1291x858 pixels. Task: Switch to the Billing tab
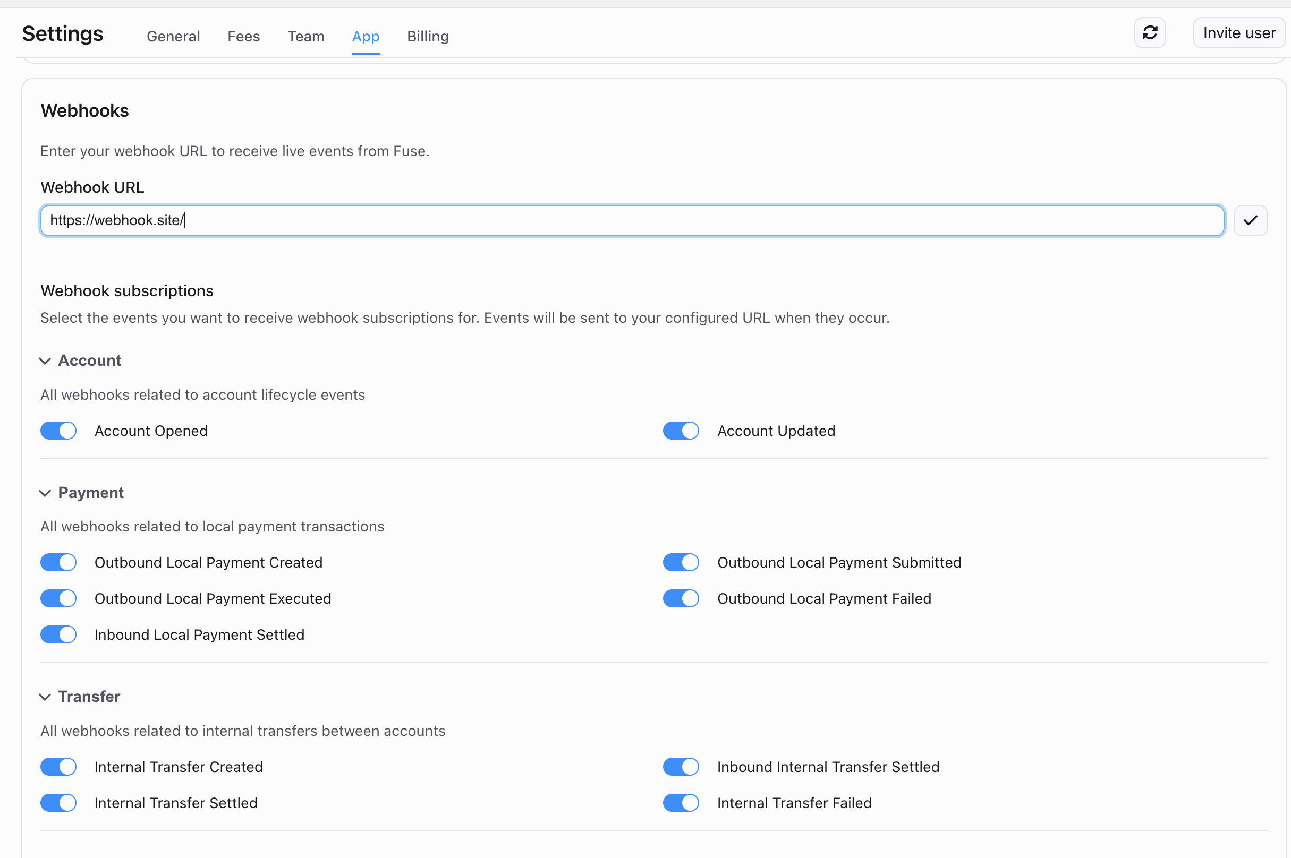[x=428, y=37]
